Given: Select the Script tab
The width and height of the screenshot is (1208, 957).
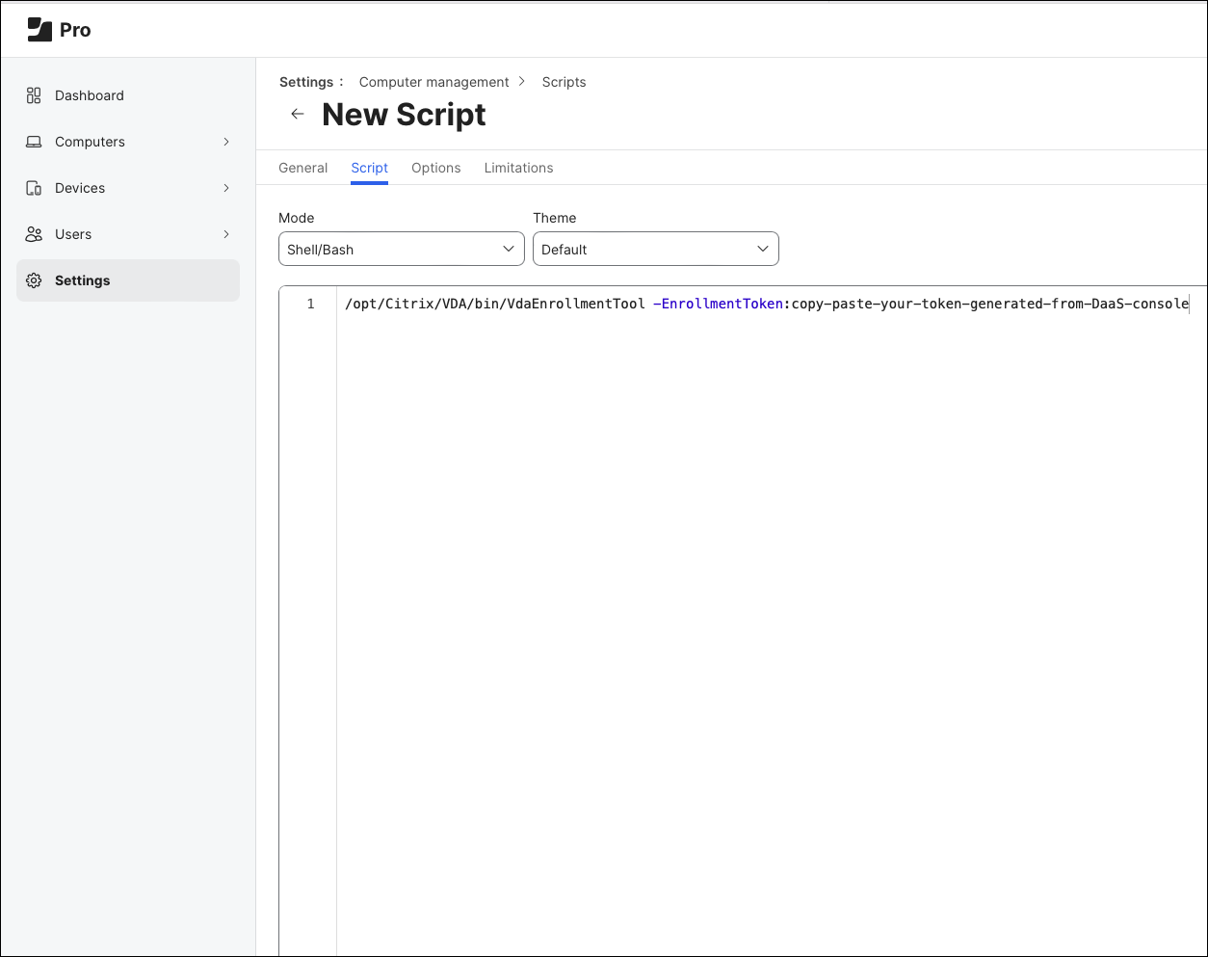Looking at the screenshot, I should coord(369,168).
